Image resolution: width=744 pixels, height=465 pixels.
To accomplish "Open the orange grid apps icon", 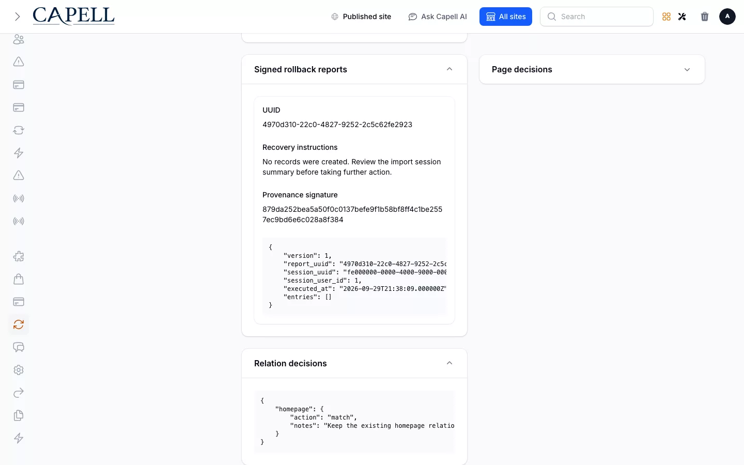I will tap(667, 17).
